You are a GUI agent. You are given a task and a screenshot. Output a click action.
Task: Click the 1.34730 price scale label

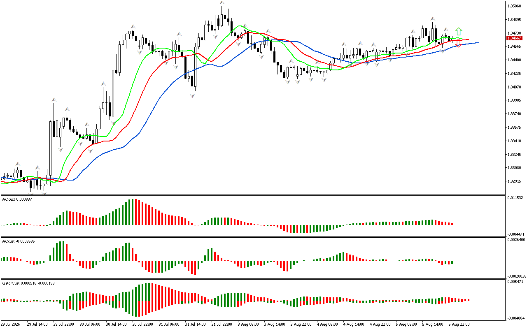click(x=515, y=33)
